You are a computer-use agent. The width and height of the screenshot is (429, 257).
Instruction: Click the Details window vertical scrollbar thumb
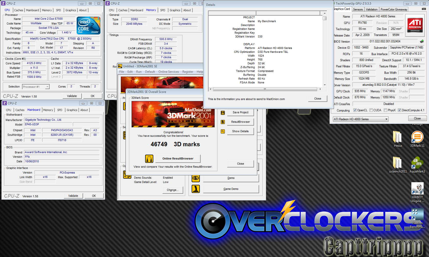click(324, 18)
